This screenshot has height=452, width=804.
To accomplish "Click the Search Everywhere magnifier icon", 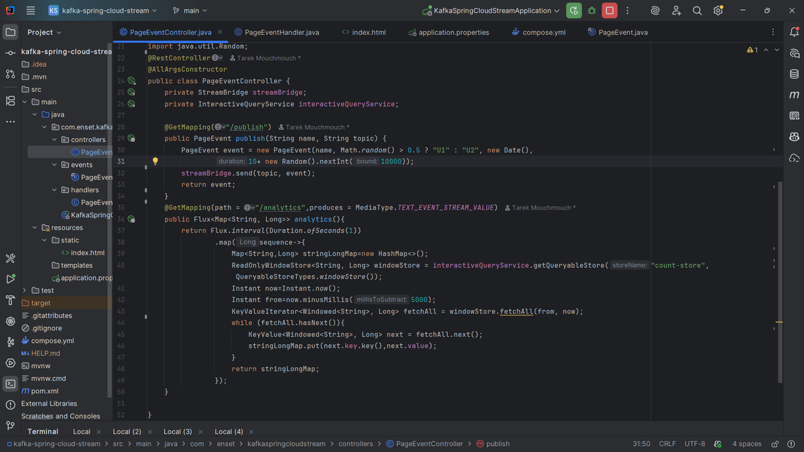I will point(697,11).
